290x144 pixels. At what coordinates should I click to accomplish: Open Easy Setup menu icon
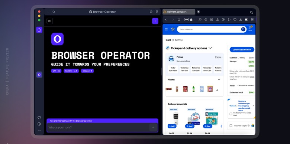tap(252, 19)
